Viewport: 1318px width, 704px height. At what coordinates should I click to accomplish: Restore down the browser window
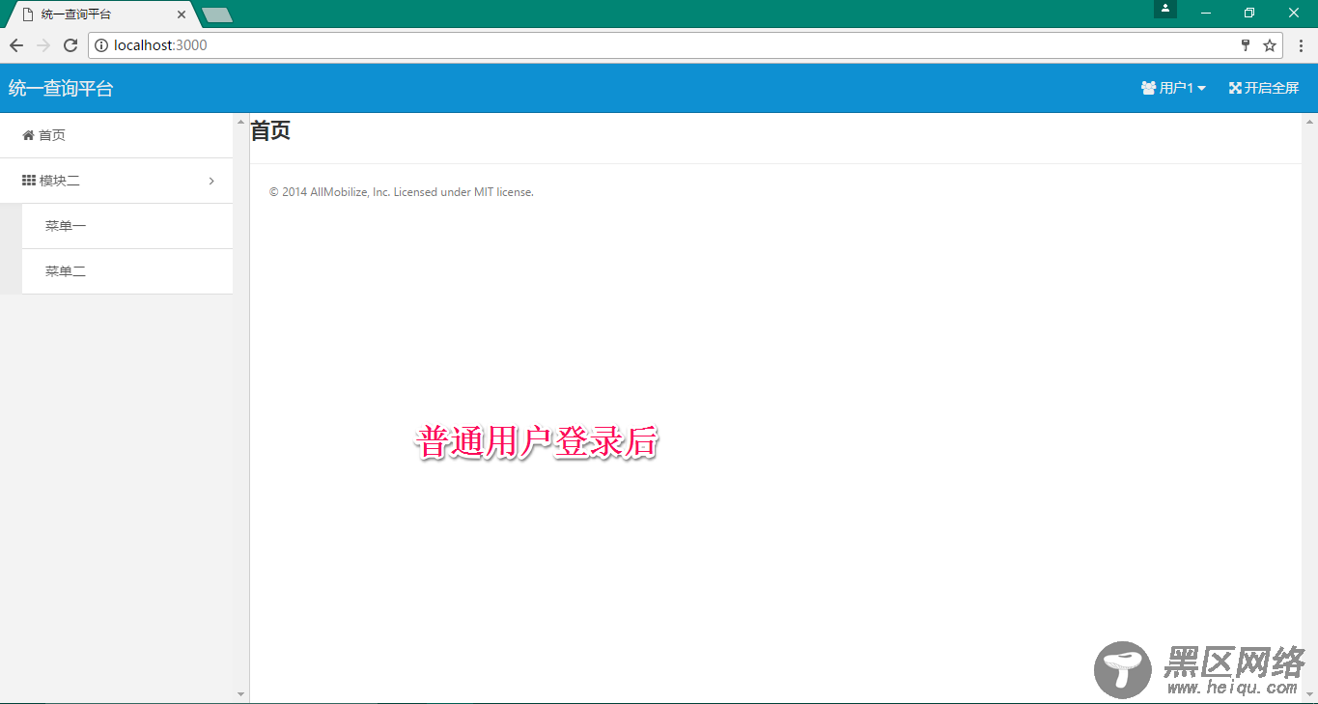(1249, 13)
